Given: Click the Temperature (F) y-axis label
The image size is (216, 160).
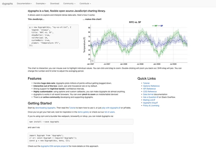Looking at the screenshot, I should tap(84, 45).
